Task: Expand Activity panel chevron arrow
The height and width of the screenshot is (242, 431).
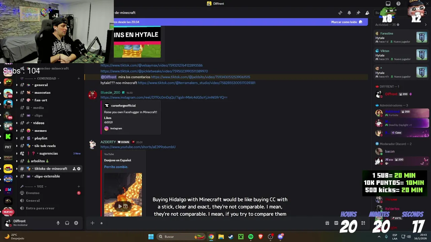Action: pyautogui.click(x=426, y=25)
